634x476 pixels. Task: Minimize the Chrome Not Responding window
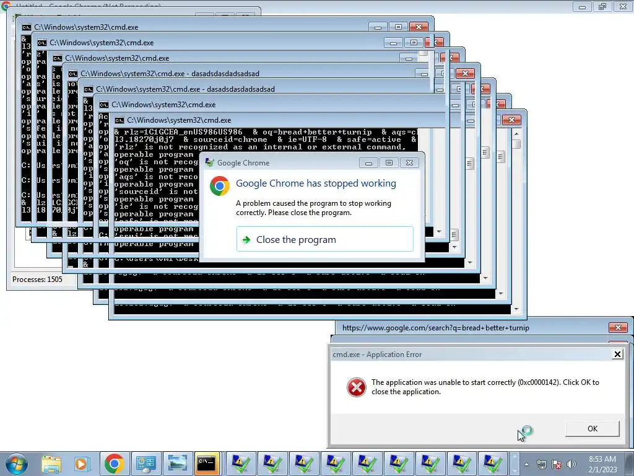pos(582,6)
